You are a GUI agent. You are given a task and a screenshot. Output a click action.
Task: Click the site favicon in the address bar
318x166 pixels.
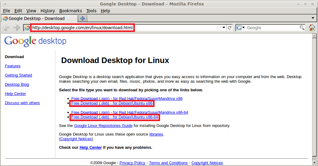pyautogui.click(x=27, y=28)
